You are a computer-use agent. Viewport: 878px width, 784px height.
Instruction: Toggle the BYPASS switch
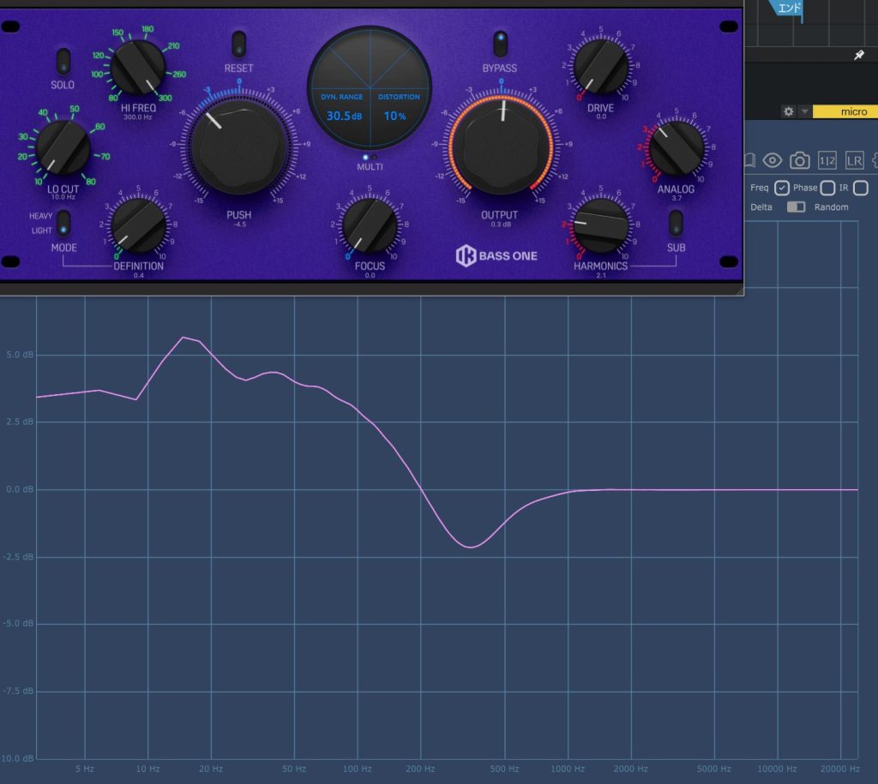[x=500, y=43]
